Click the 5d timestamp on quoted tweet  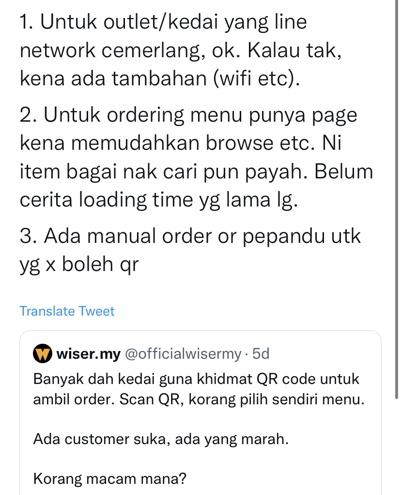(261, 354)
